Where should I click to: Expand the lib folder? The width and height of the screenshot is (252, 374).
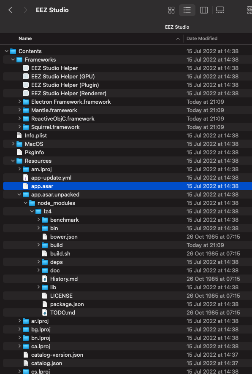click(38, 287)
